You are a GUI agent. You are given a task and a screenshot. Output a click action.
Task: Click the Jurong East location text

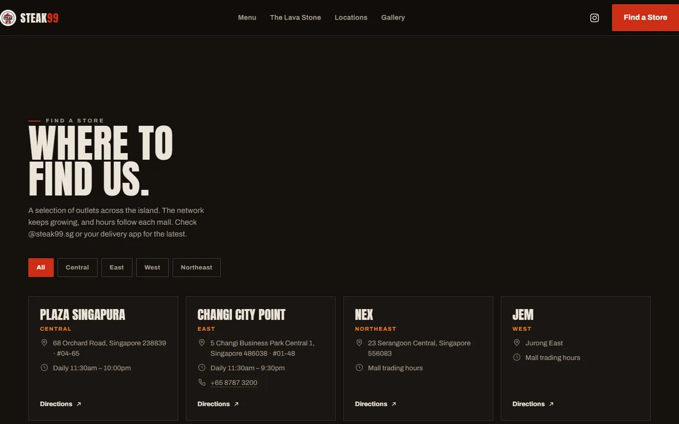[544, 343]
